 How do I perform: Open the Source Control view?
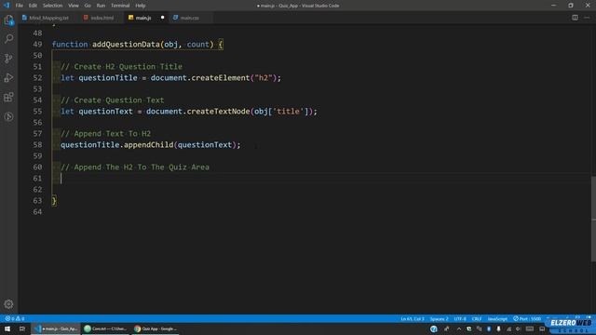pyautogui.click(x=8, y=58)
